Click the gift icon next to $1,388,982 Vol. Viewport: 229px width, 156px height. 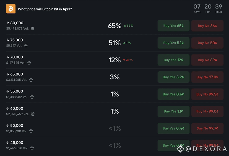coord(32,97)
